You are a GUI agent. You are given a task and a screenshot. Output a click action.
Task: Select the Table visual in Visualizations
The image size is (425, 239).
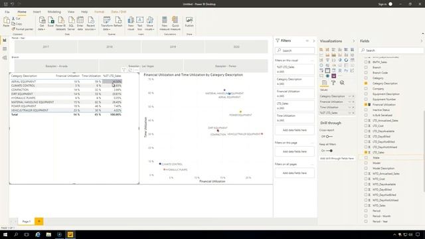click(x=327, y=70)
